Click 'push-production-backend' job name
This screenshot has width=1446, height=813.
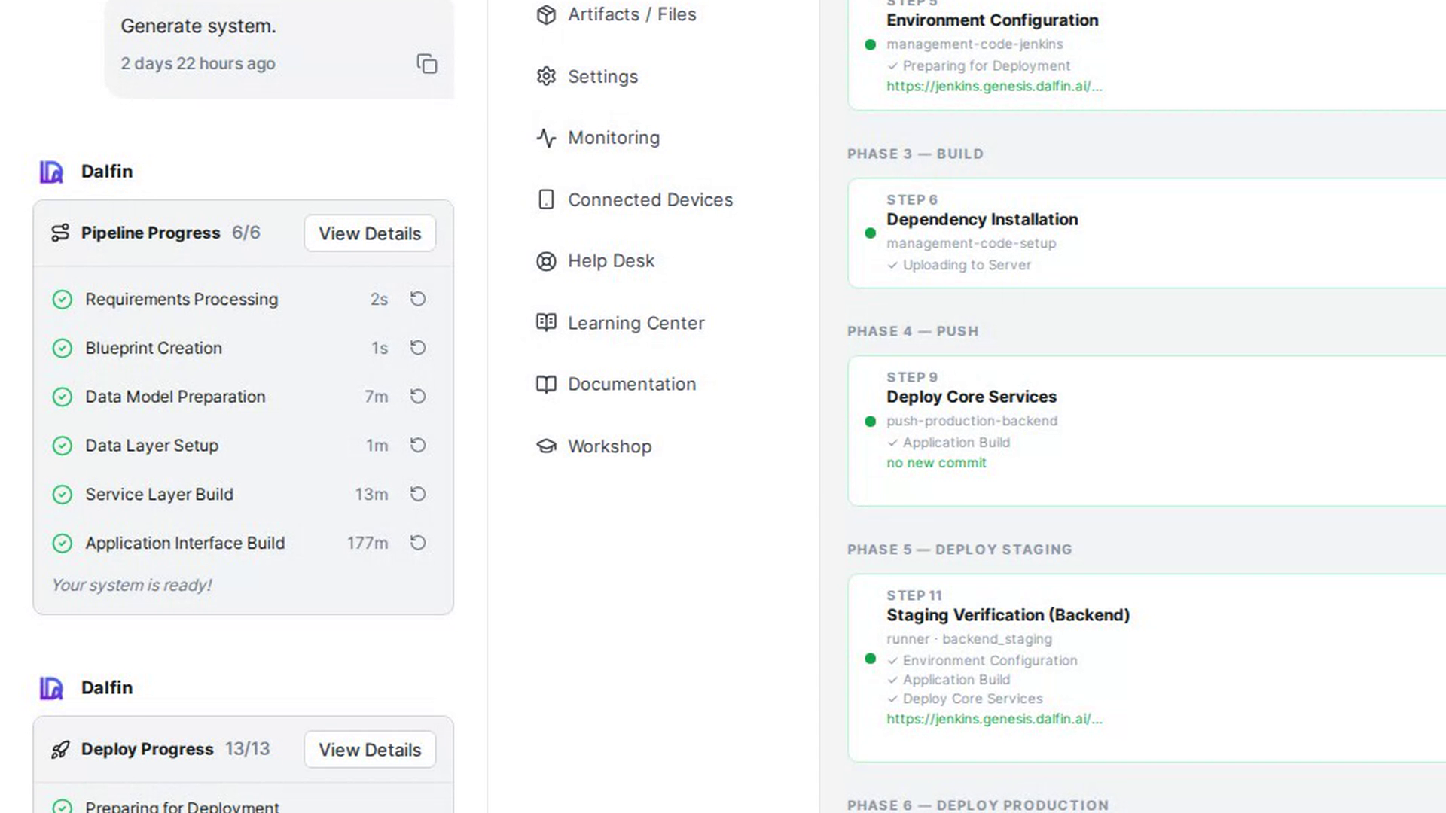[x=972, y=421]
